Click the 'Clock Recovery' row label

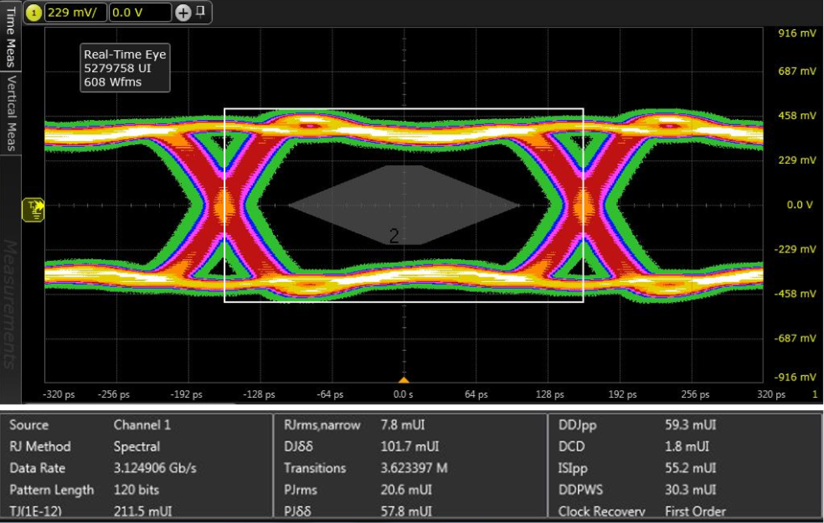point(601,511)
